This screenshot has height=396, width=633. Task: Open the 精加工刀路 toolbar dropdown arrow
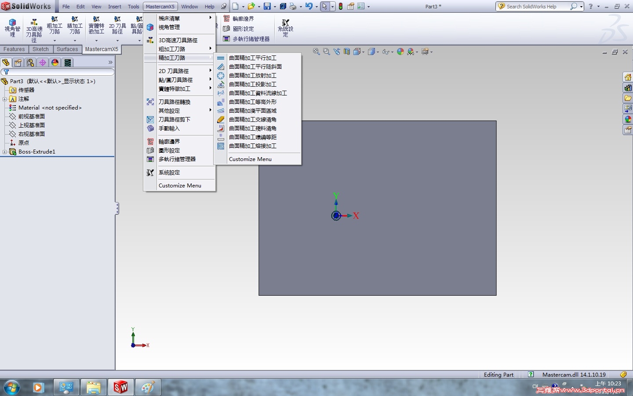pyautogui.click(x=75, y=40)
